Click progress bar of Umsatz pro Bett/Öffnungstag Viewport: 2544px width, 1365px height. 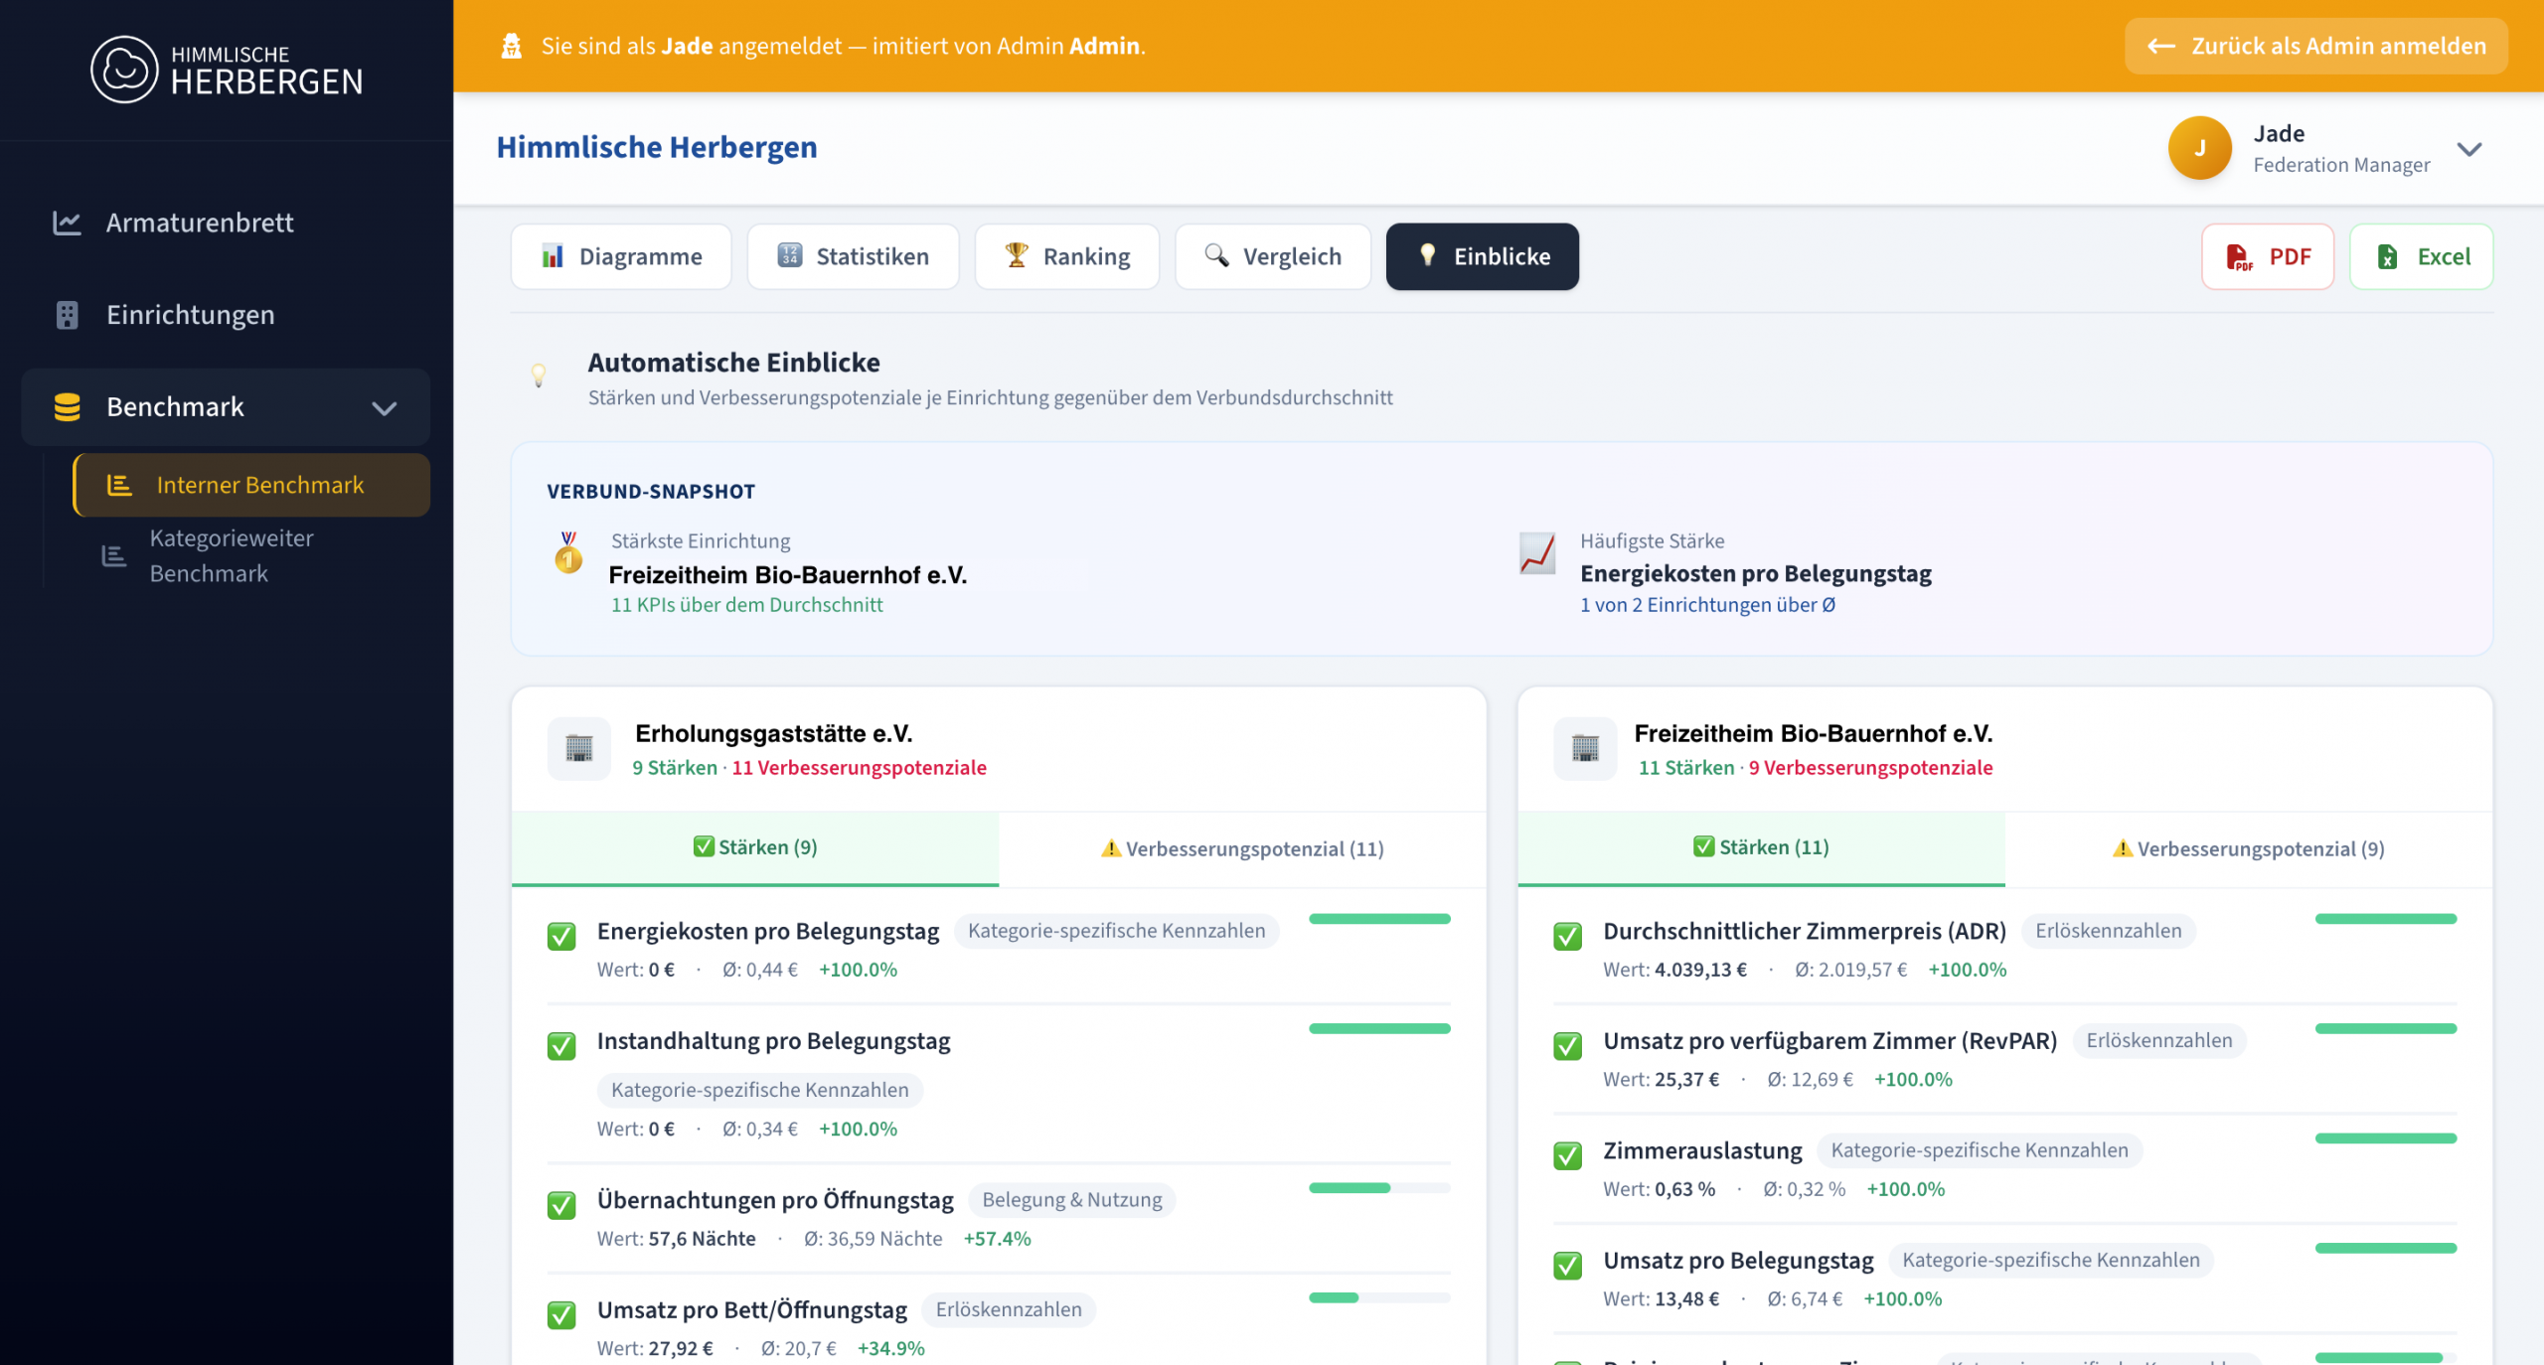tap(1379, 1297)
